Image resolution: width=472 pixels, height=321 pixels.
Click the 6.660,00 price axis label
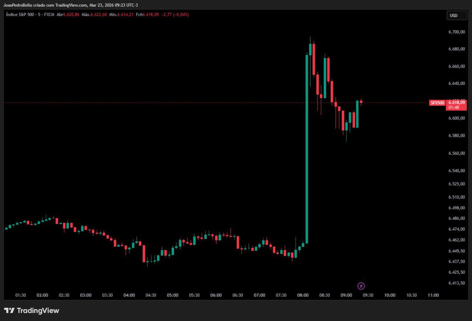click(457, 66)
